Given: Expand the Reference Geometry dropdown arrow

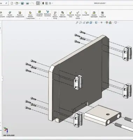Looking at the screenshot, I should coord(47,19).
